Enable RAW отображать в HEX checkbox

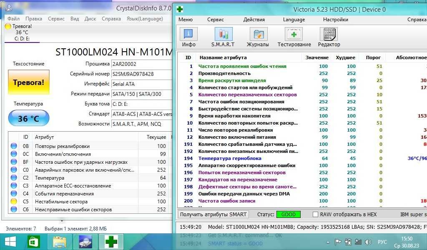[x=315, y=214]
